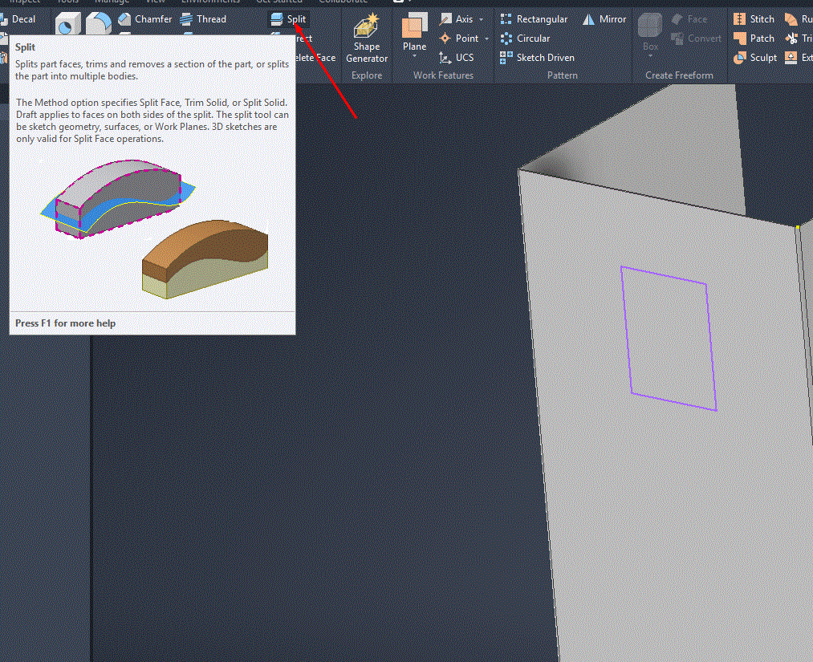Click the Decal tool
This screenshot has height=662, width=813.
[22, 18]
